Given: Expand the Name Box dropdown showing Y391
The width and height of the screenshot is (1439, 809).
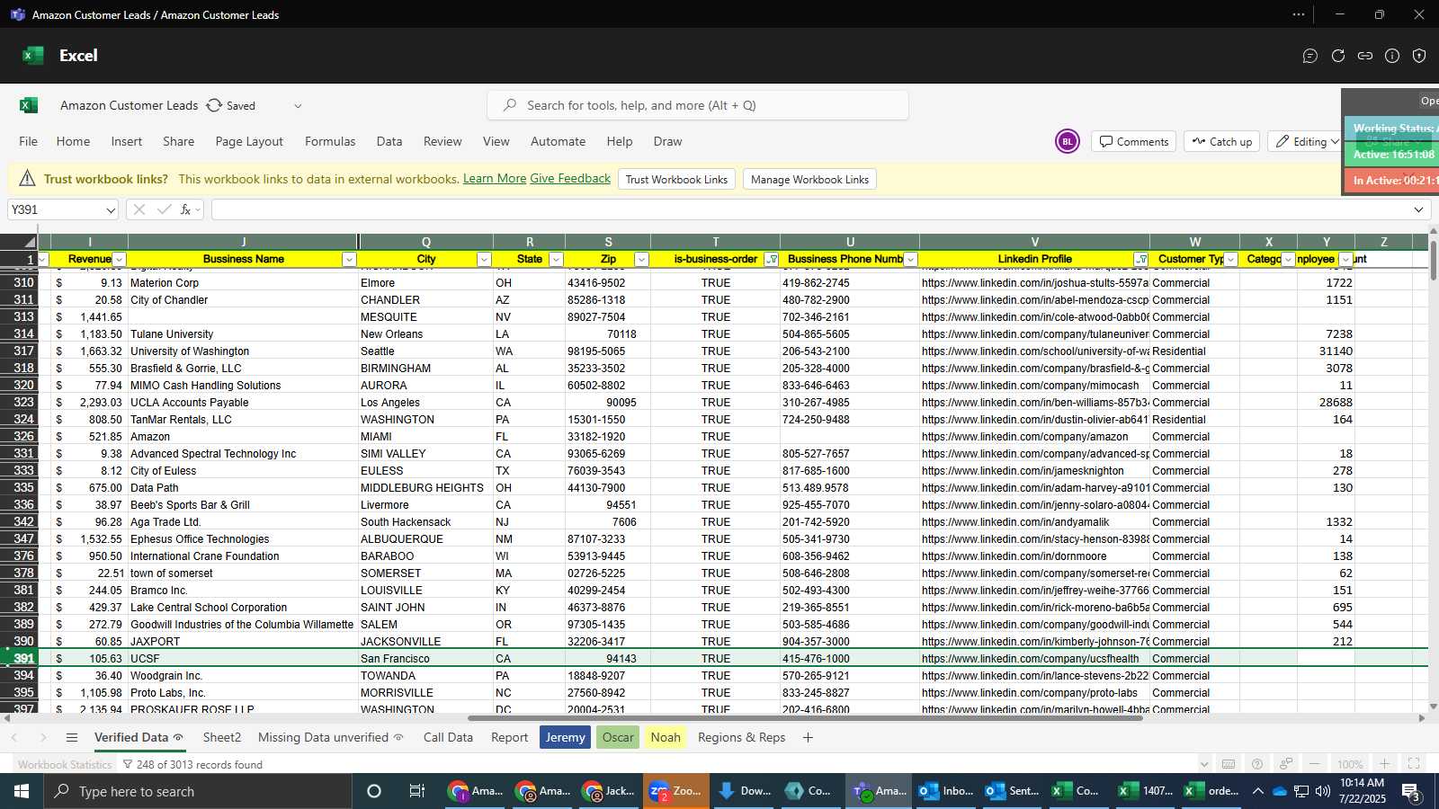Looking at the screenshot, I should tap(111, 209).
